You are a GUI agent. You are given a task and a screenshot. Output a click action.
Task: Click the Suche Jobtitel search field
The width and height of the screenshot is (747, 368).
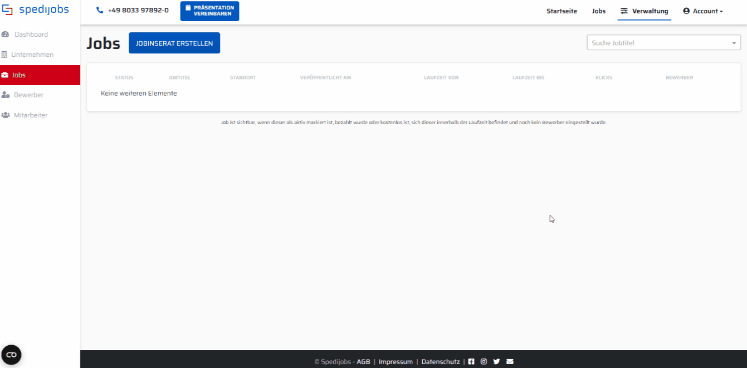tap(657, 43)
